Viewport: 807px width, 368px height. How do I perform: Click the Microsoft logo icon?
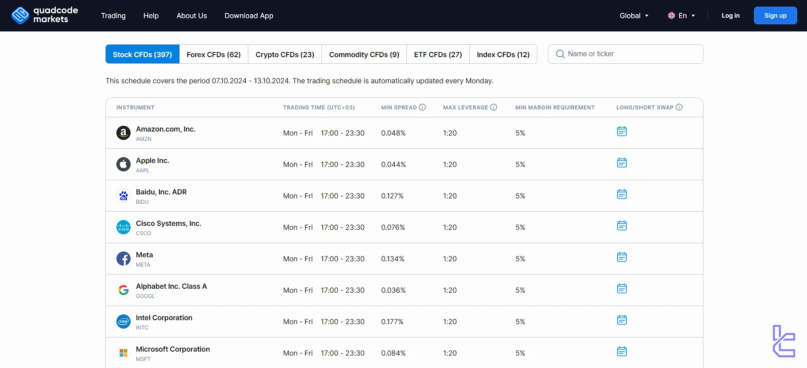click(x=124, y=353)
